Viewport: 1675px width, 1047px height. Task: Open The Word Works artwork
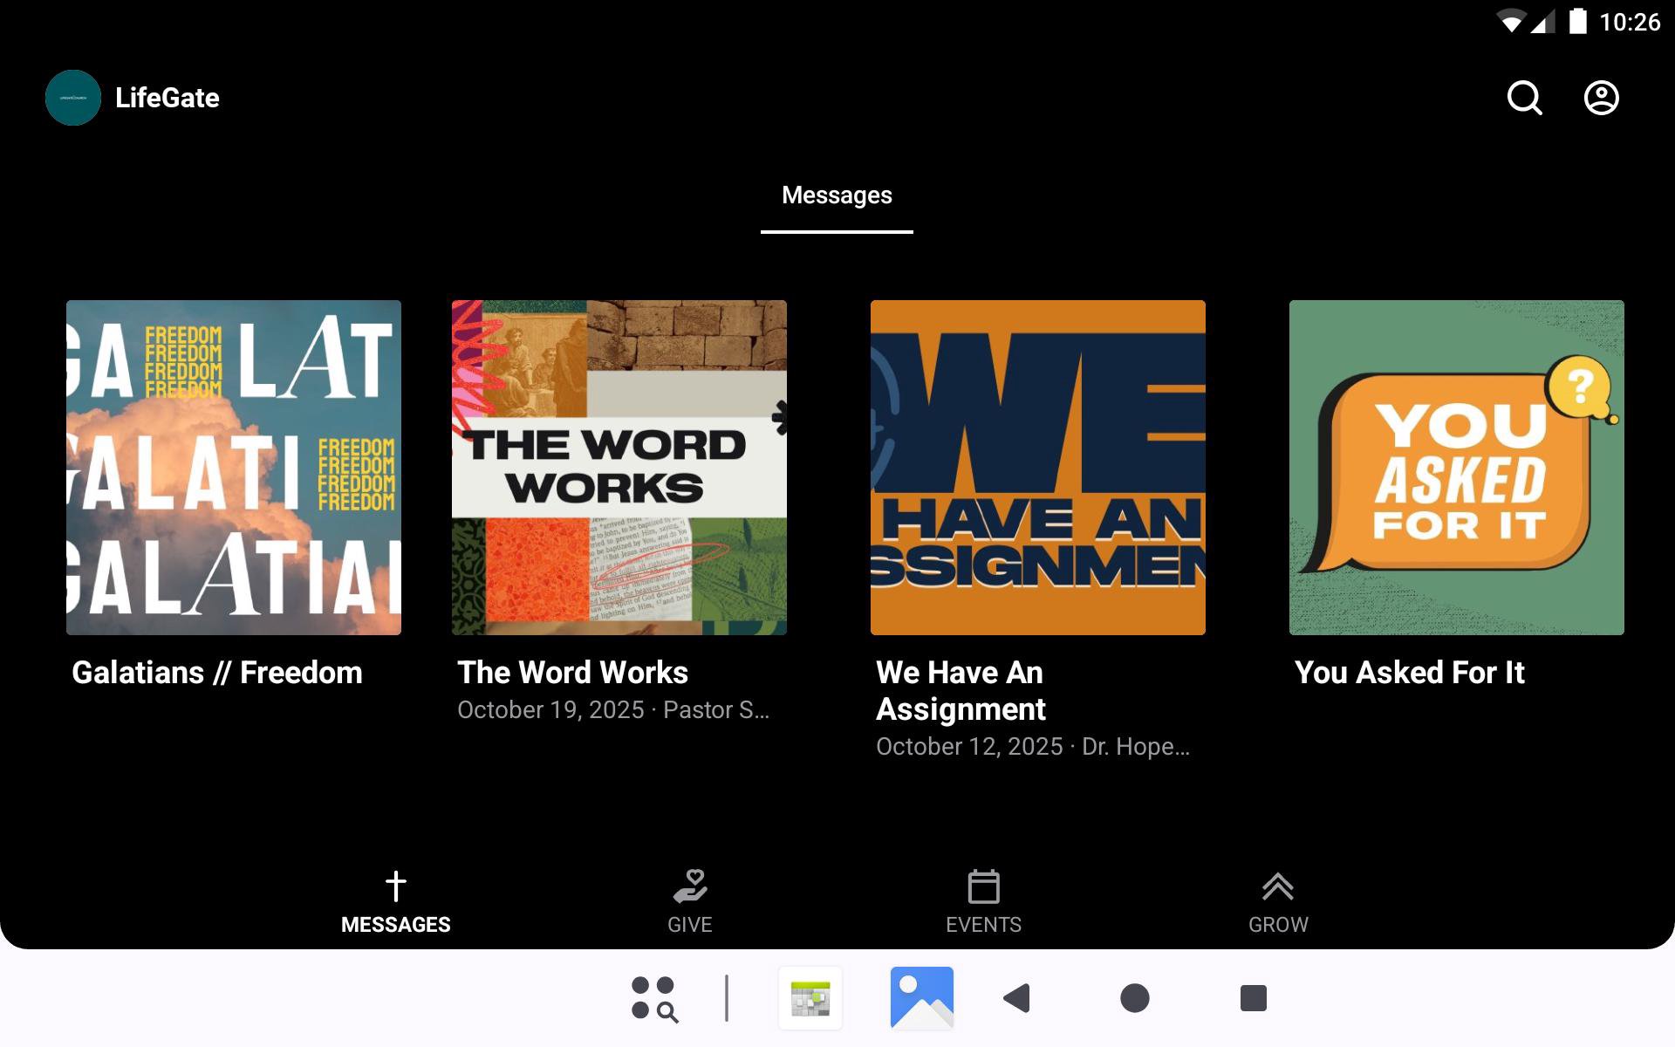point(619,468)
